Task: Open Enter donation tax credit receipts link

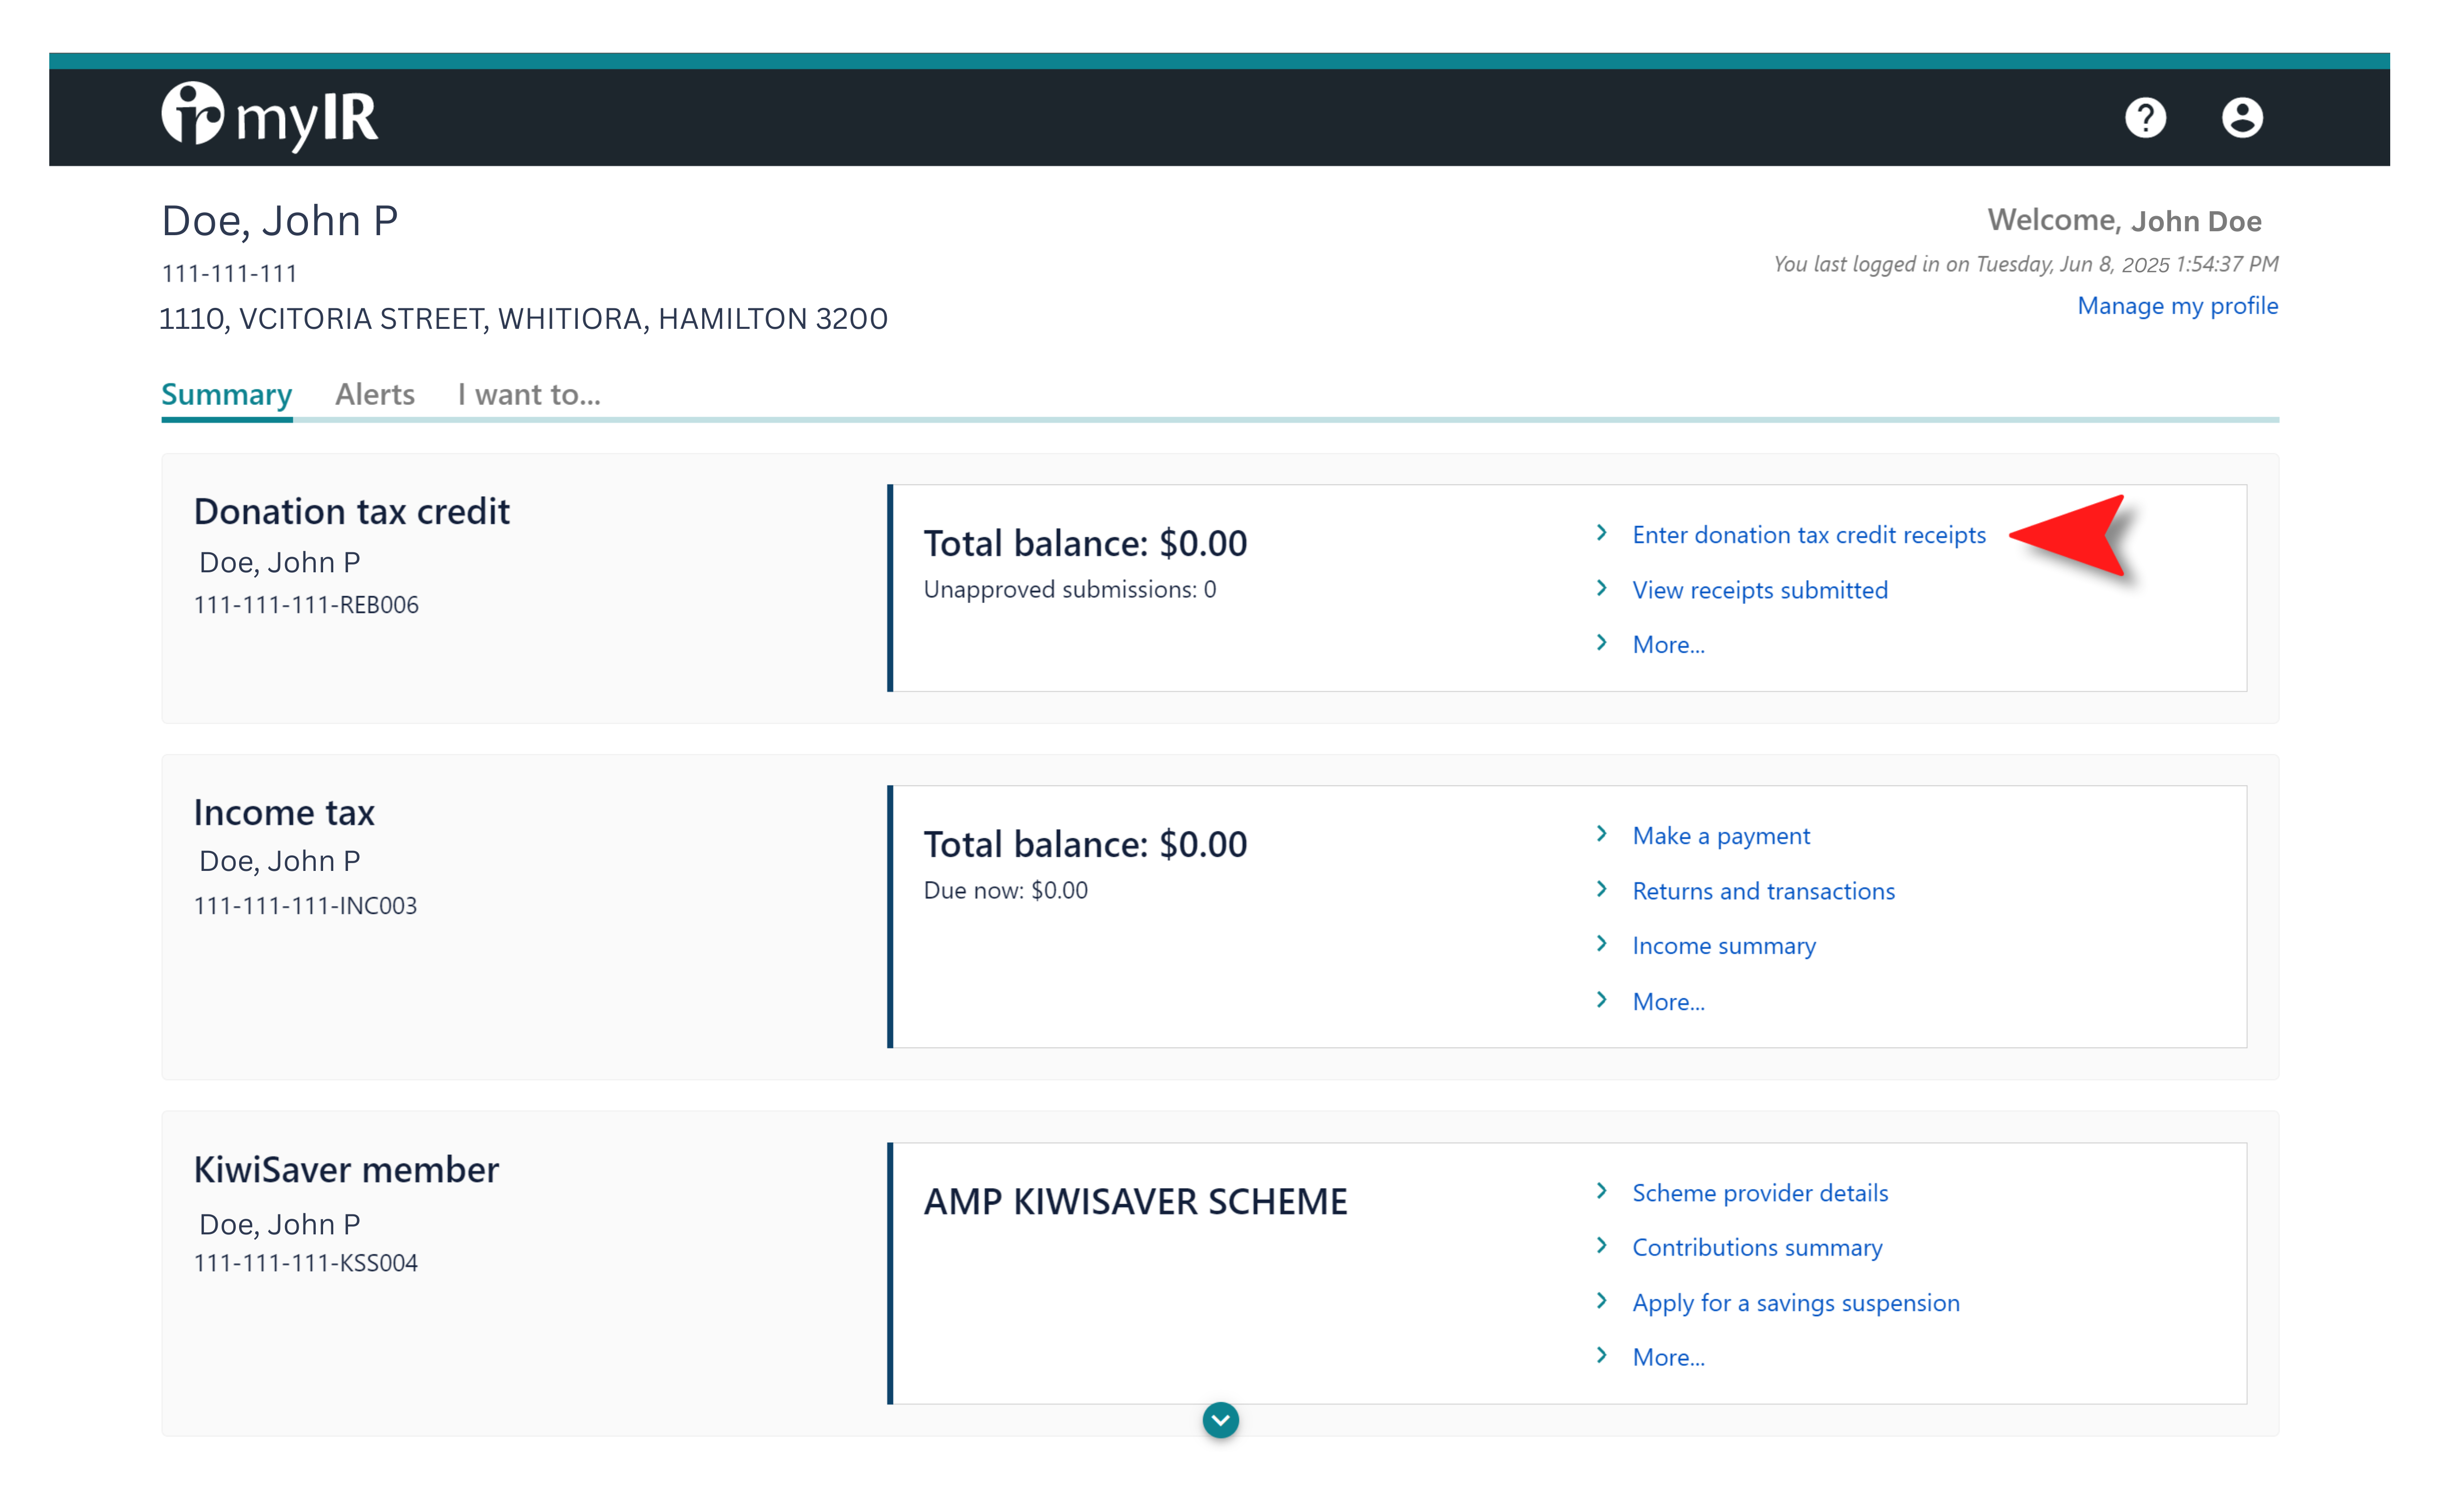Action: coord(1808,535)
